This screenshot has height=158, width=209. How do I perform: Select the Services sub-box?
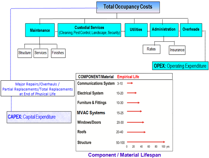click(x=41, y=53)
